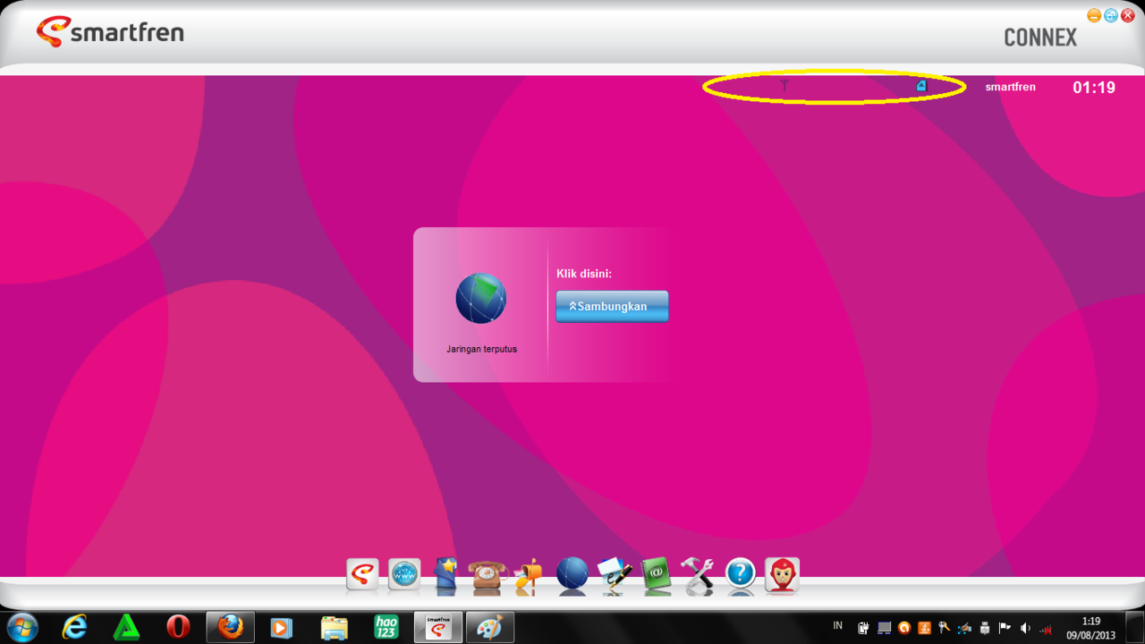
Task: Select the blue globe network dock icon
Action: click(572, 573)
